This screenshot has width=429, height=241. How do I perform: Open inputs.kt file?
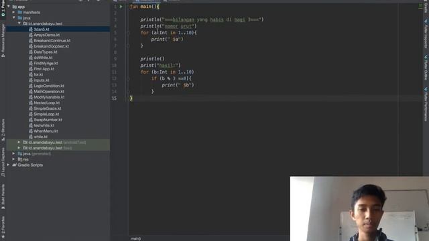[42, 80]
